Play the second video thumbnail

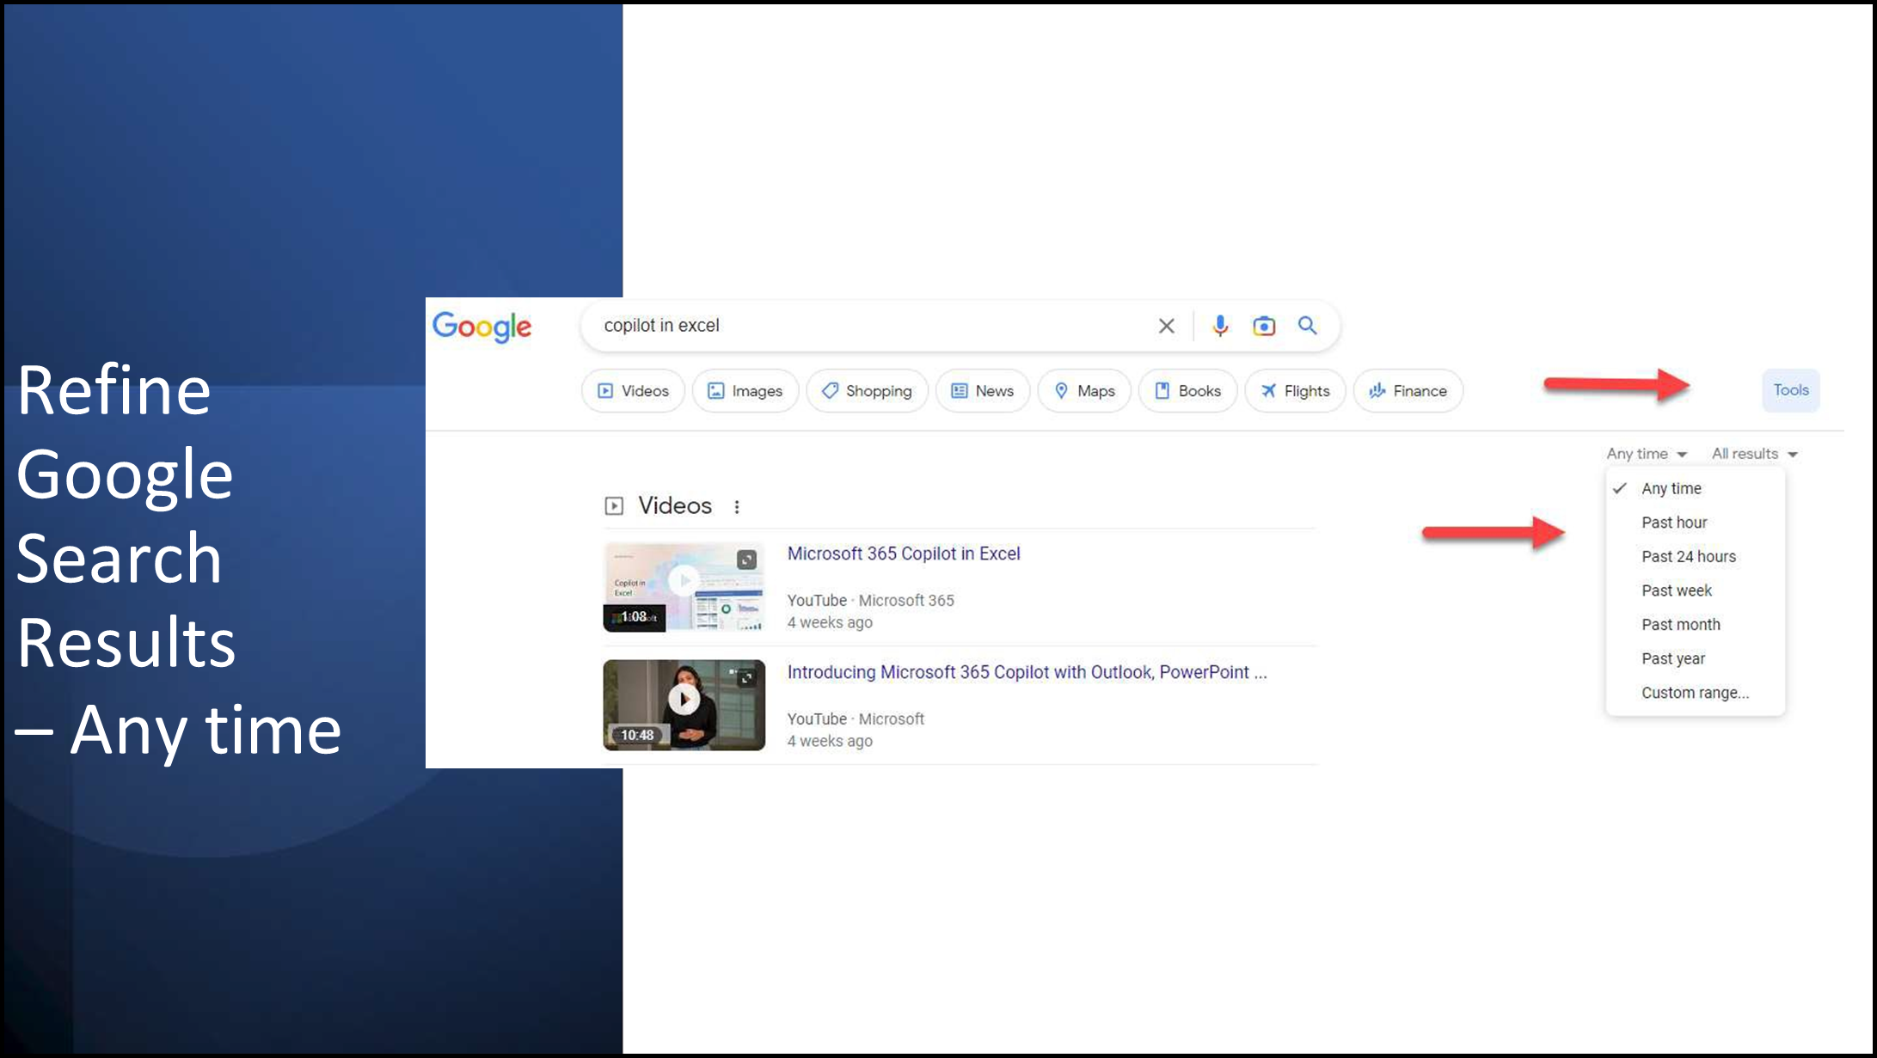(684, 700)
